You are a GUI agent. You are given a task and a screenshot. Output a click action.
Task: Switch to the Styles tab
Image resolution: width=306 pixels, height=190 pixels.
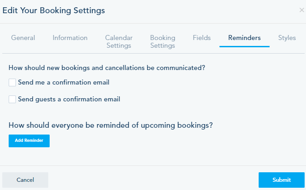(x=287, y=38)
